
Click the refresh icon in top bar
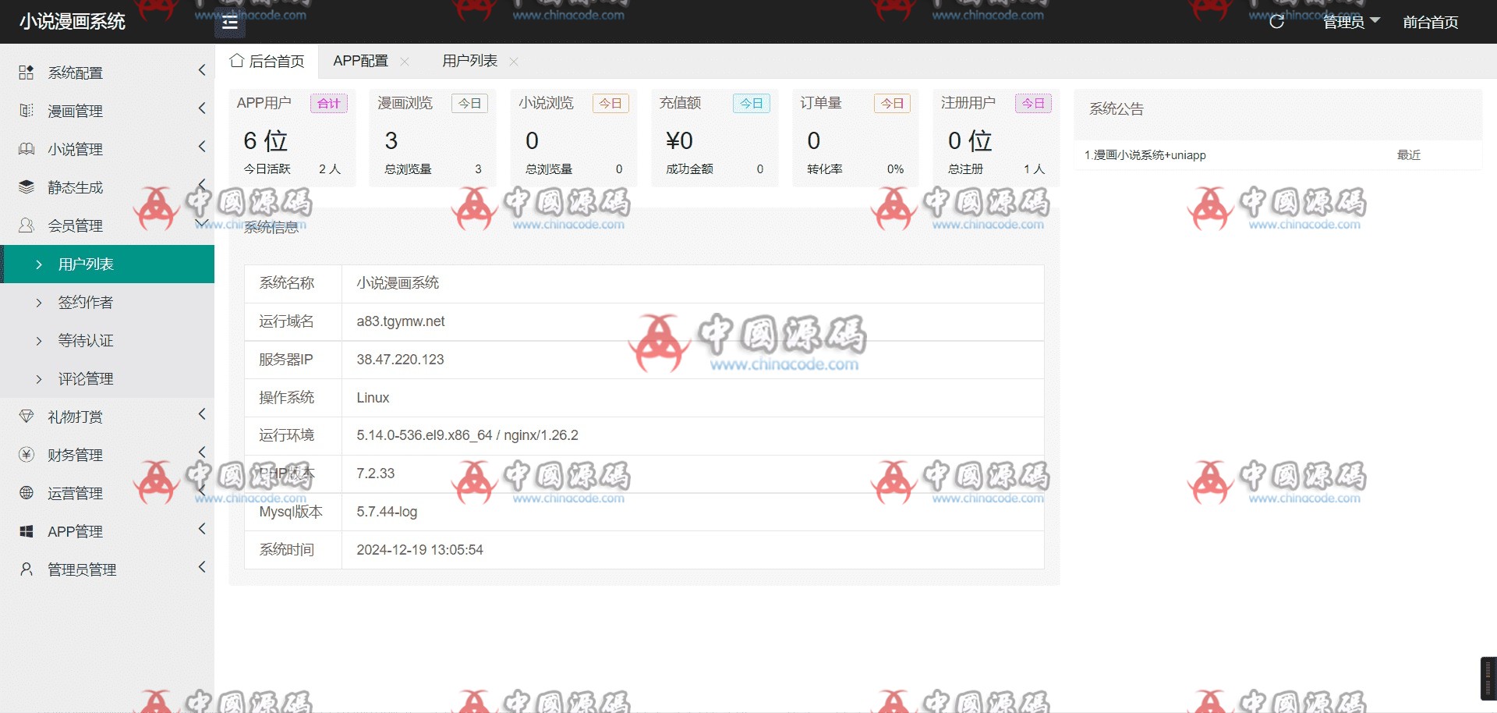[1276, 22]
